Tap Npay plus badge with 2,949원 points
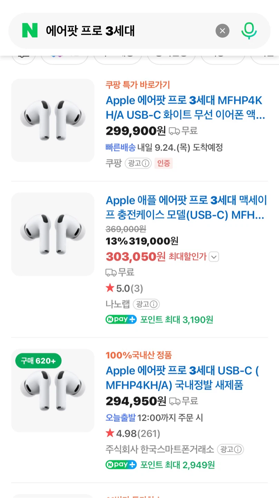Screen dimensions: 279x498 [x=121, y=465]
